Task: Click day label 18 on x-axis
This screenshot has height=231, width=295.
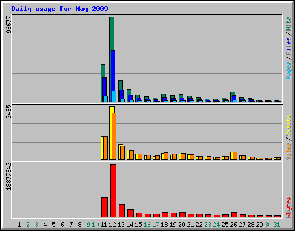Action: [x=164, y=225]
